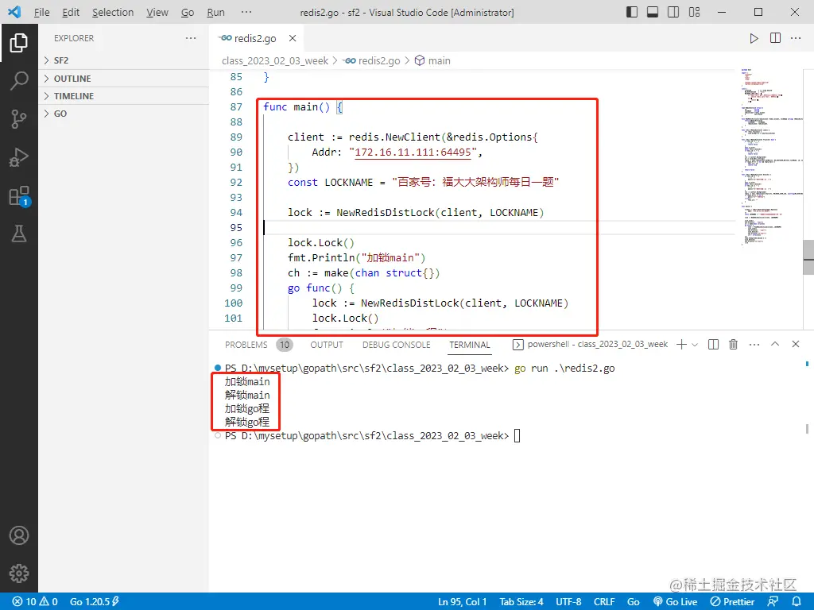Create a new terminal with plus icon
814x610 pixels.
pos(681,345)
